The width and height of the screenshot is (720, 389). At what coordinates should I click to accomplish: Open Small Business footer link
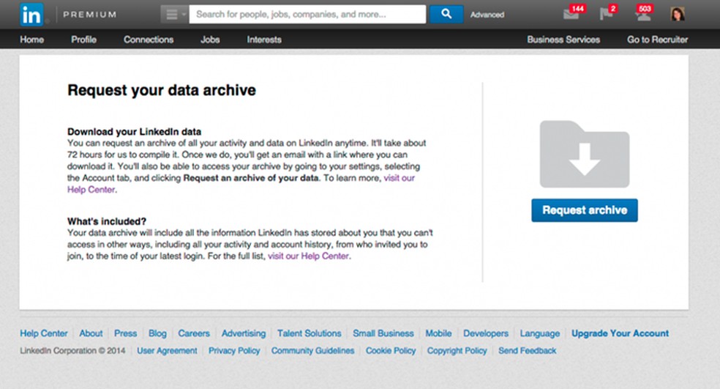(x=383, y=333)
